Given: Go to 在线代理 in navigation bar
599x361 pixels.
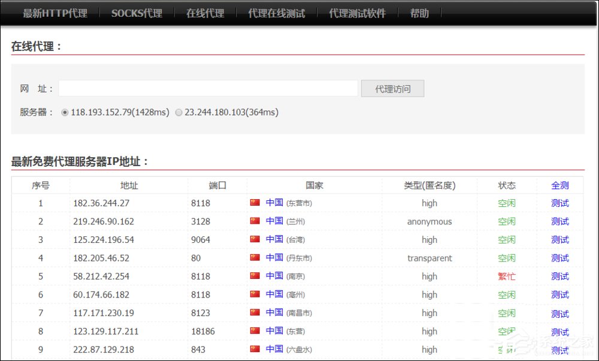Looking at the screenshot, I should (205, 13).
